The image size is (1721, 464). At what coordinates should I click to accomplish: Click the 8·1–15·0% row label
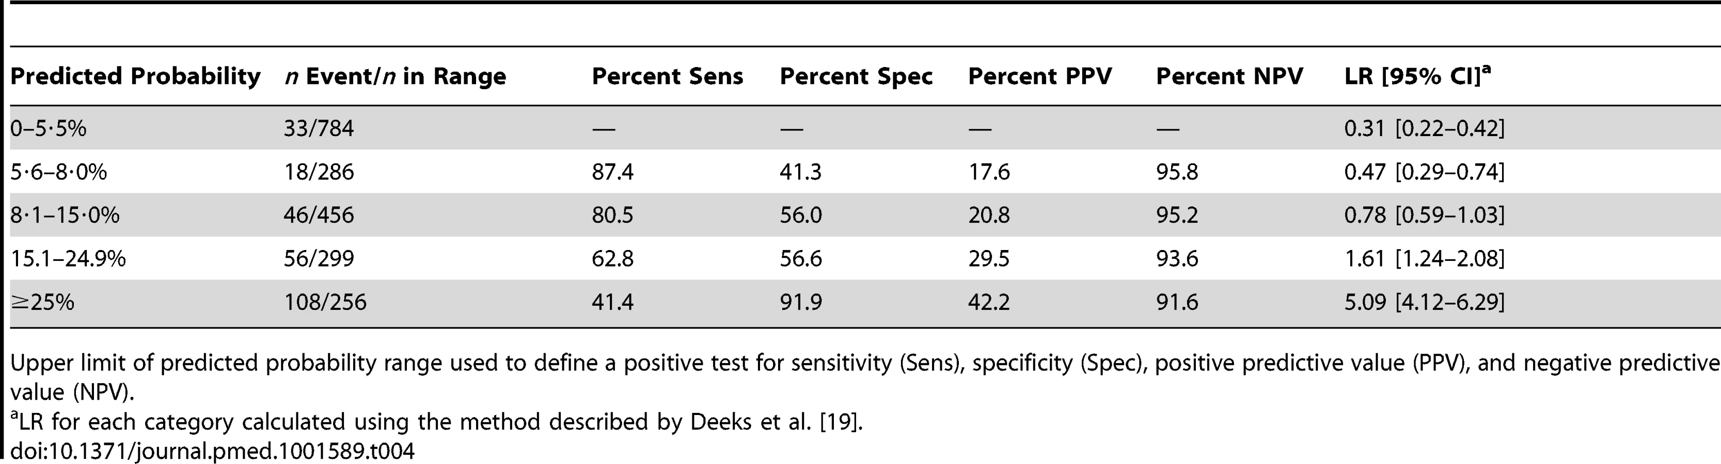pyautogui.click(x=65, y=216)
